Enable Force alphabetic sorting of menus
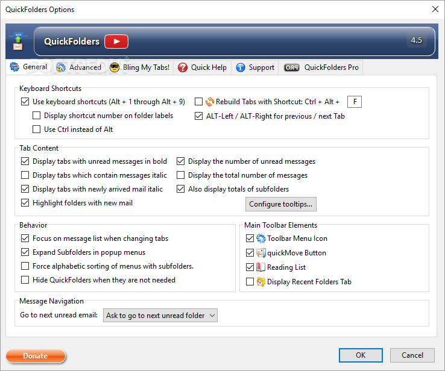The image size is (445, 371). click(x=25, y=266)
